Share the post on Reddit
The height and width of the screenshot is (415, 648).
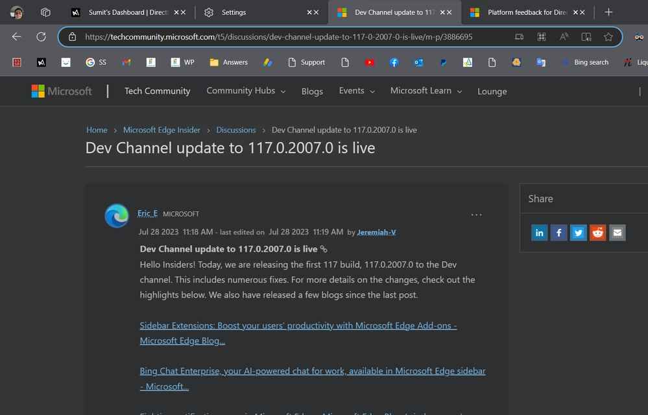[597, 233]
